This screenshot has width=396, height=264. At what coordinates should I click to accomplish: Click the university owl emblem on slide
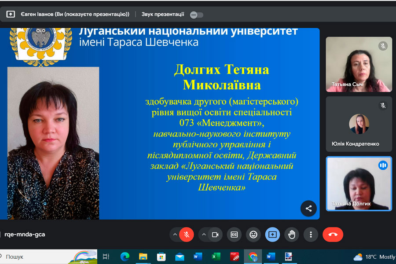(41, 46)
